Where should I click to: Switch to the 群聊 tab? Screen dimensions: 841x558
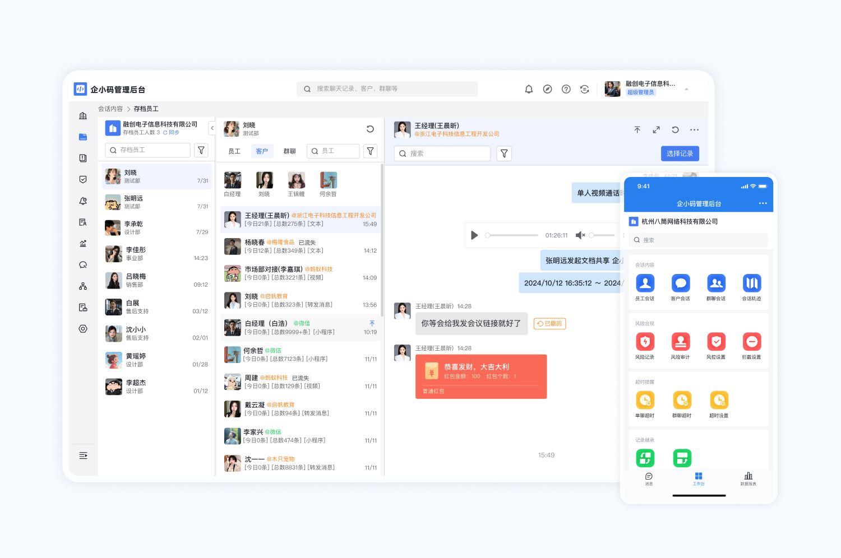[x=289, y=151]
